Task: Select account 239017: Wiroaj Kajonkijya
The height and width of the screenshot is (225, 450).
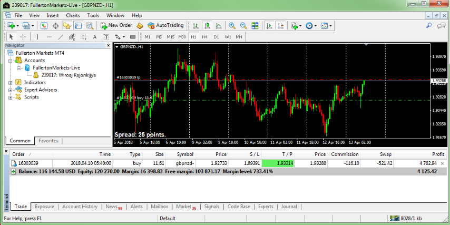Action: 69,75
